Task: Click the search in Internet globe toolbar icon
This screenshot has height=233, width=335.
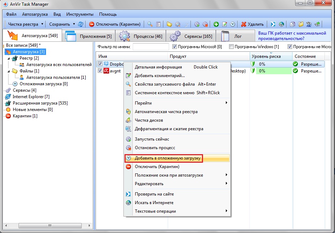Action: 281,24
